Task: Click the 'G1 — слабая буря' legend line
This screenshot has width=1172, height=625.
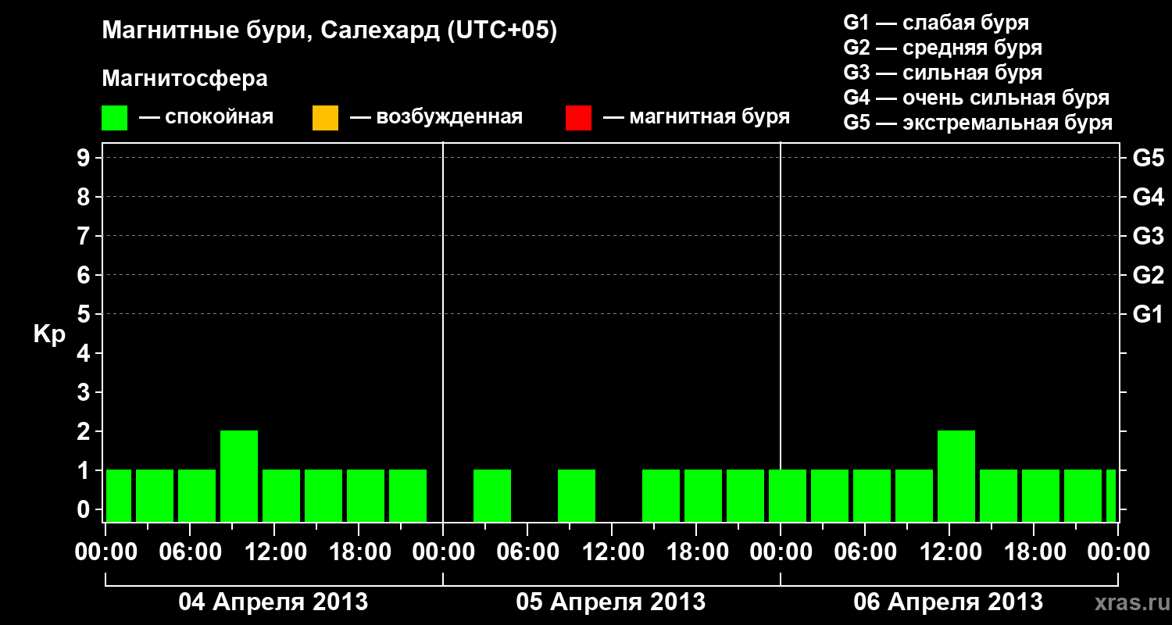Action: (x=936, y=23)
